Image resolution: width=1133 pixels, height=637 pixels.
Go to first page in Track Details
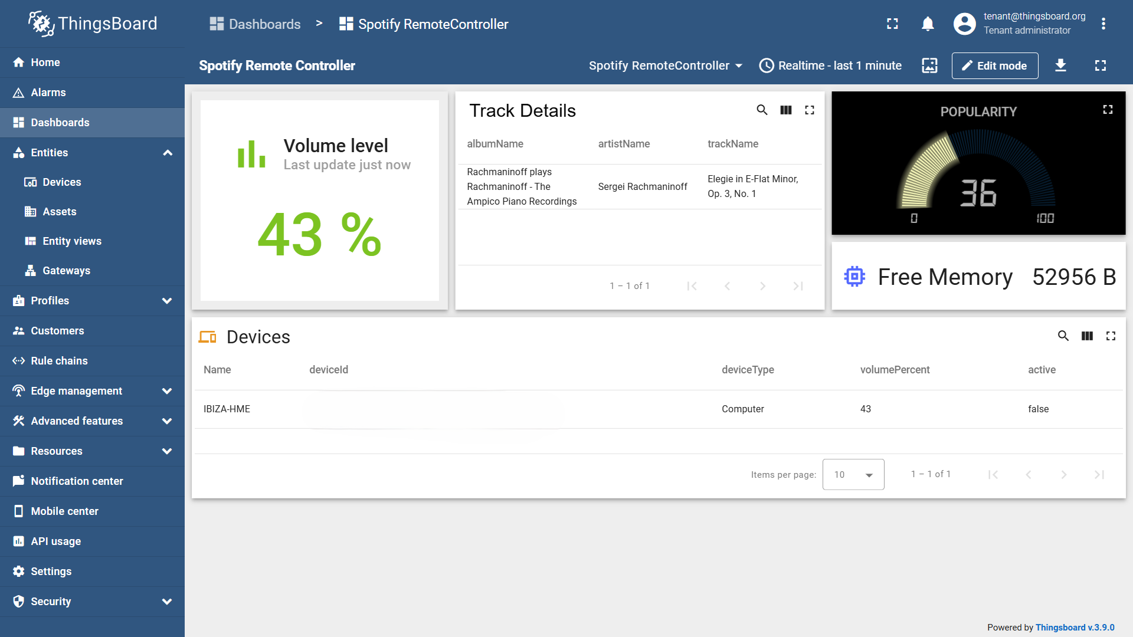[692, 286]
